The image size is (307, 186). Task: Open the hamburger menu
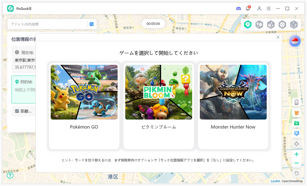click(x=269, y=8)
